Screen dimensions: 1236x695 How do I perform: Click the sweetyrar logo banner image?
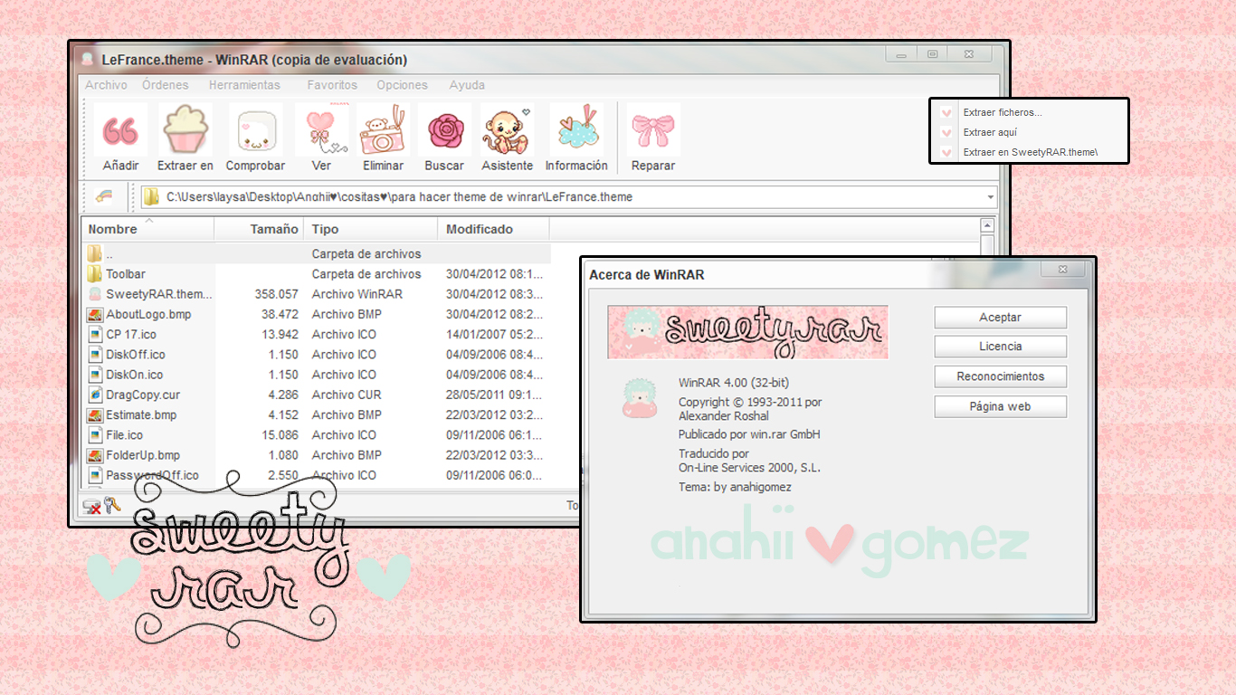(x=747, y=332)
